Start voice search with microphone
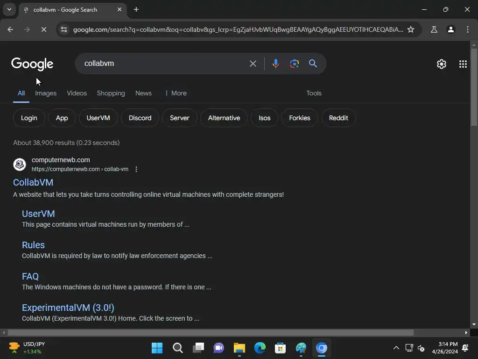This screenshot has height=359, width=478. tap(275, 64)
